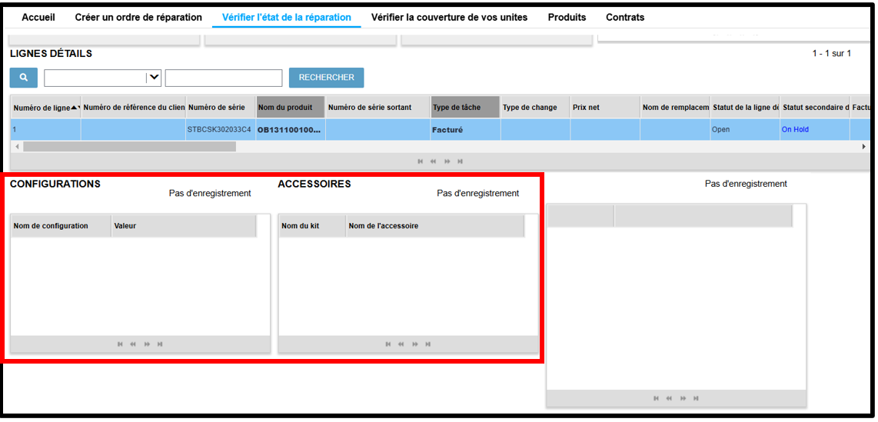
Task: Click scrollbar left arrow in lines table
Action: [x=16, y=146]
